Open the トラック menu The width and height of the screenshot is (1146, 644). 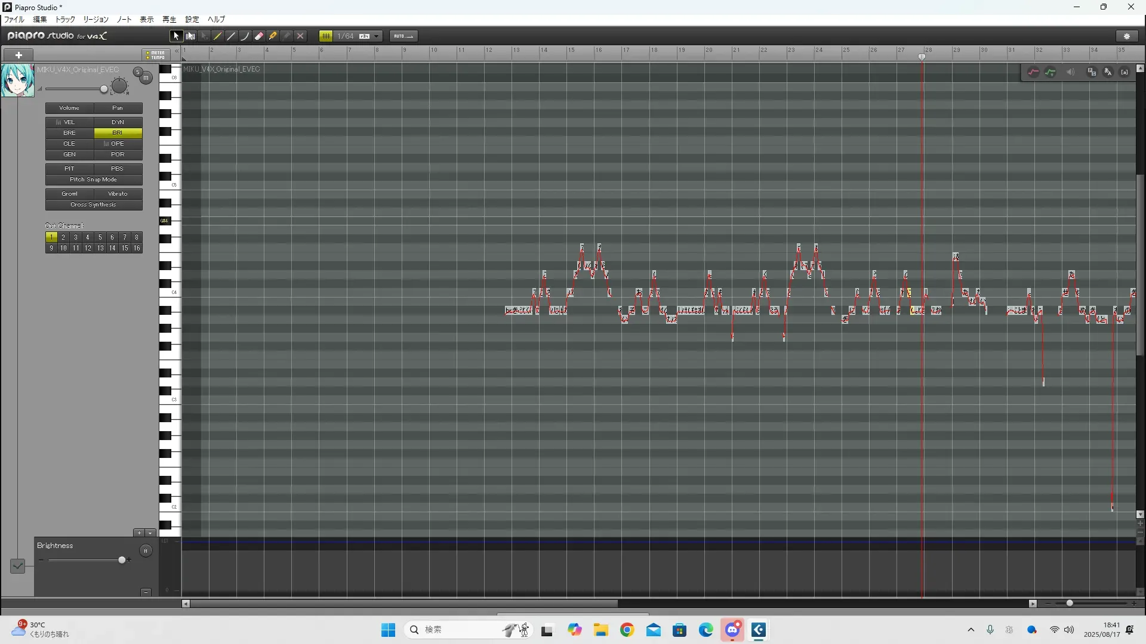[x=65, y=20]
